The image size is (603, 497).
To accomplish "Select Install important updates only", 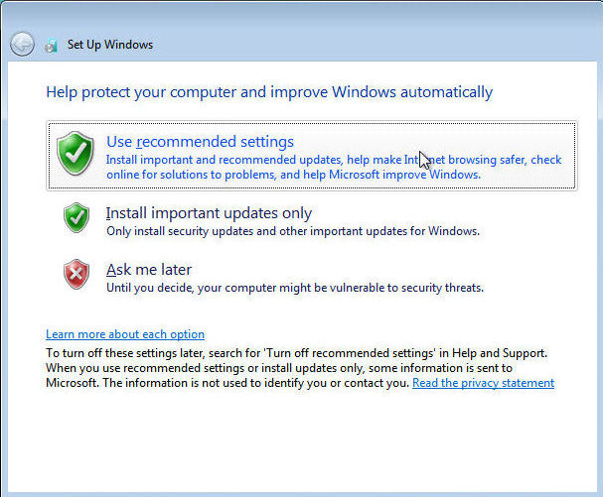I will coord(209,213).
